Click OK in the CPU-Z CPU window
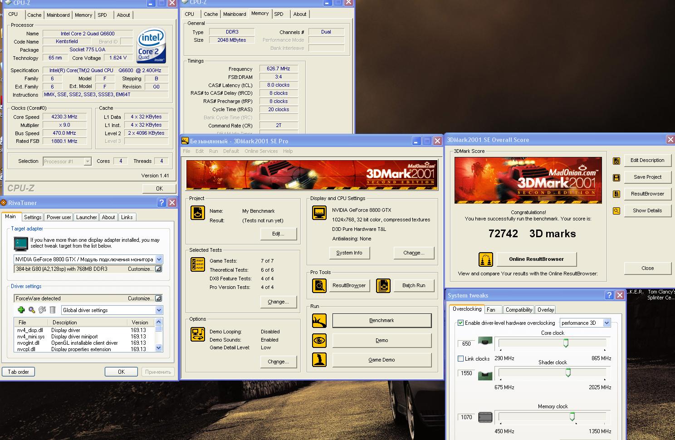 click(x=159, y=188)
